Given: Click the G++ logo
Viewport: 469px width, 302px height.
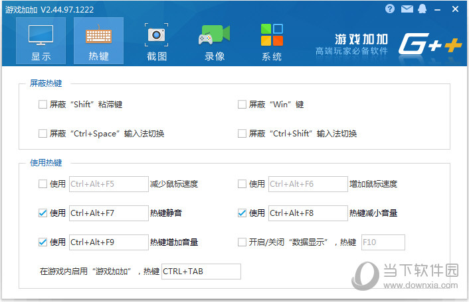Looking at the screenshot, I should click(430, 44).
